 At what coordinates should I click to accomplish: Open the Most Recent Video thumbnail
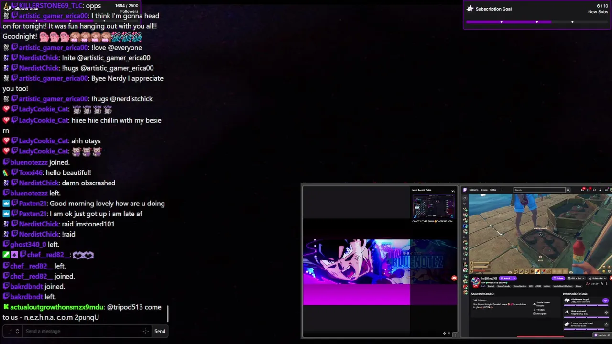click(x=434, y=206)
